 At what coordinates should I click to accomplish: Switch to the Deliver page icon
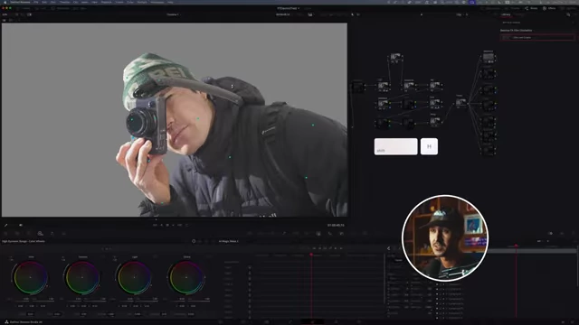tap(359, 322)
